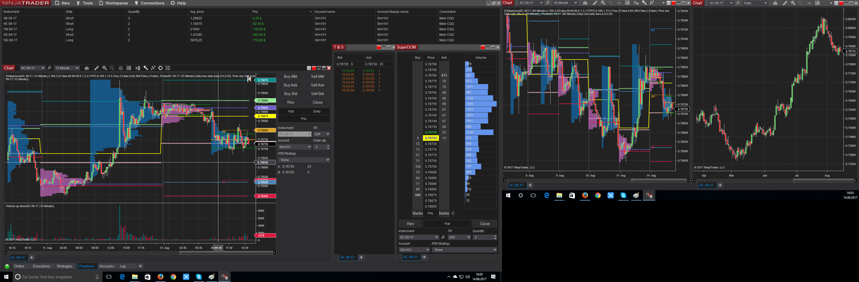This screenshot has height=282, width=859.
Task: Open SuperDOM instrument 6C 09-17 dropdown
Action: [x=419, y=237]
